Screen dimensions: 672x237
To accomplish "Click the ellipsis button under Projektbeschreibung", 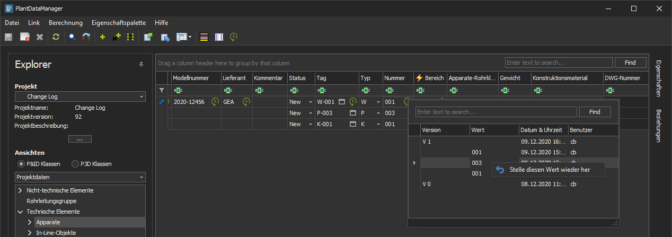I will pos(80,139).
